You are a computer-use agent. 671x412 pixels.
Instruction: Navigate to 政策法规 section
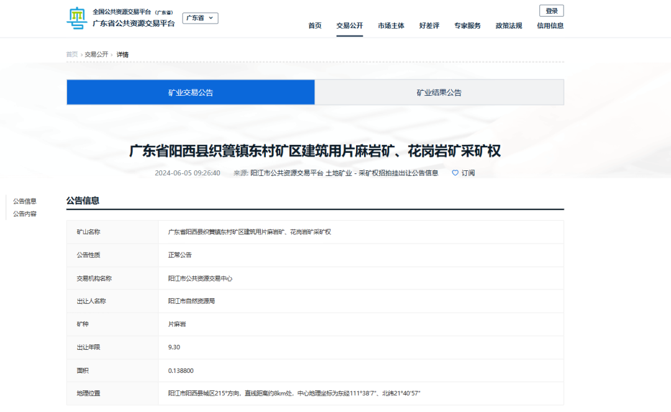tap(508, 25)
